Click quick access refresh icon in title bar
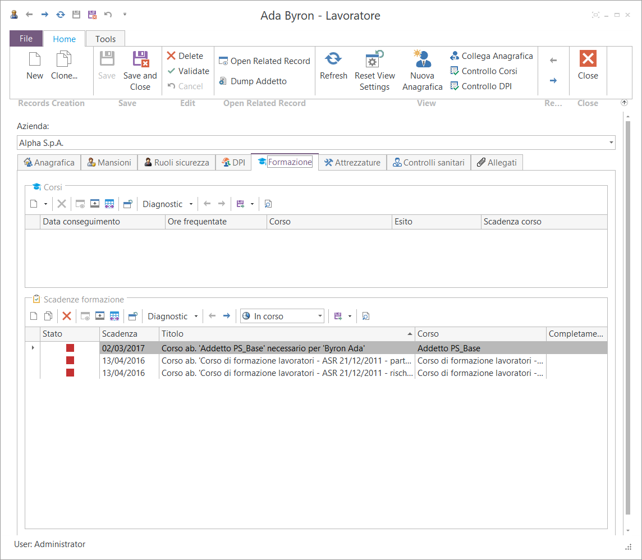The height and width of the screenshot is (560, 642). coord(61,15)
